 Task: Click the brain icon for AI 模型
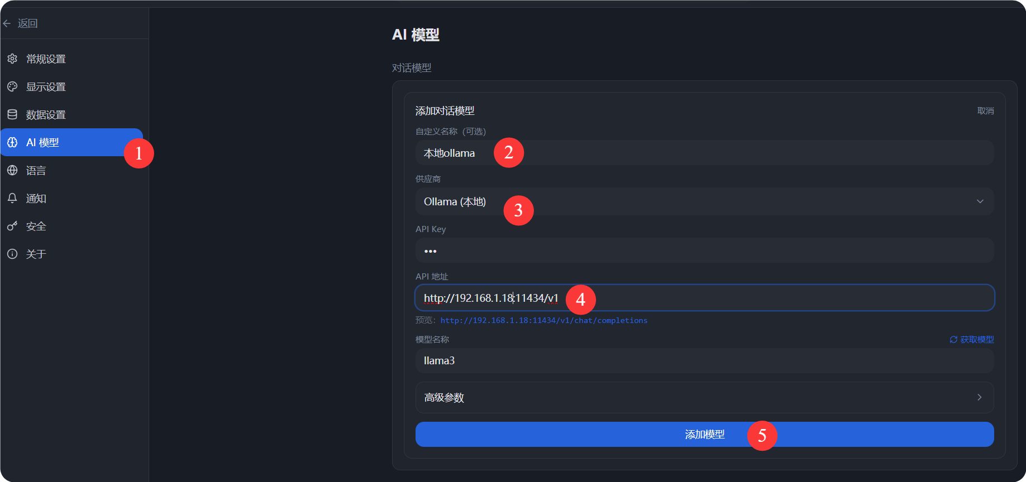12,142
